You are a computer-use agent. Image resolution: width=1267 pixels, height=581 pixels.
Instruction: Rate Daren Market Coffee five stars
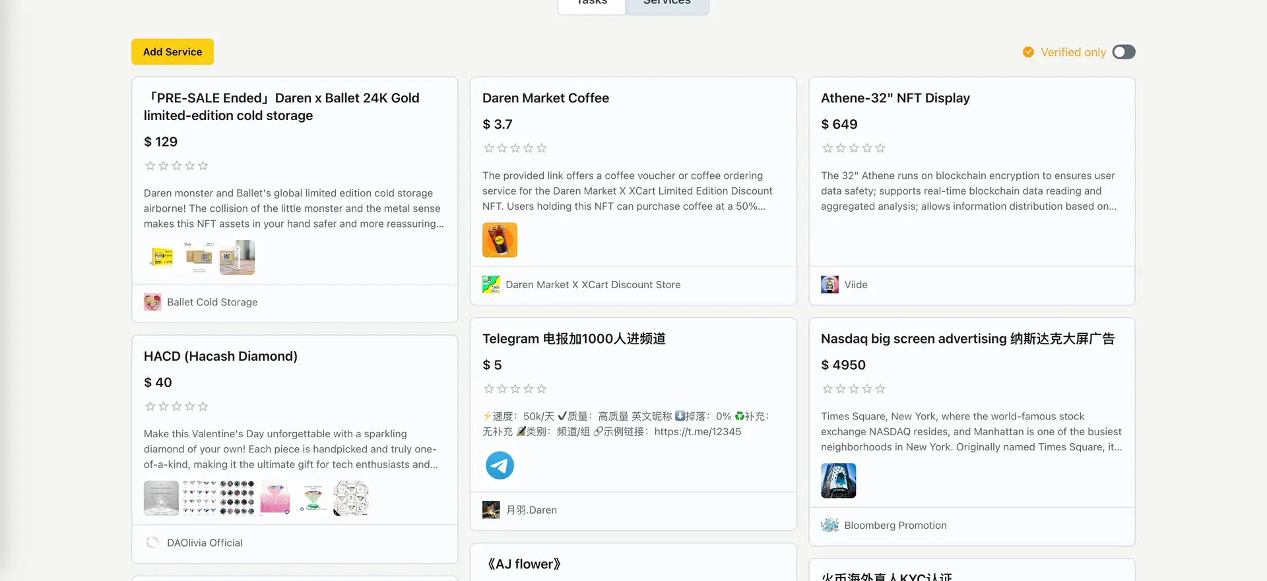542,148
